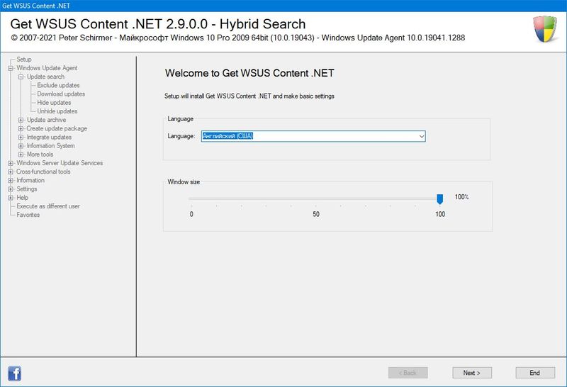Expand the Update archive node
The image size is (567, 387).
coord(21,120)
